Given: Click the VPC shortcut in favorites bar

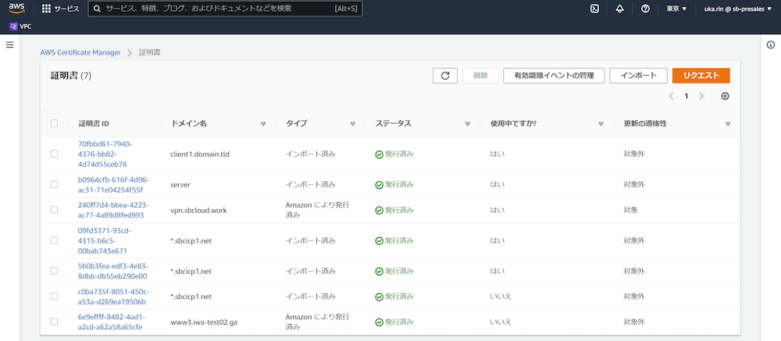Looking at the screenshot, I should click(20, 26).
